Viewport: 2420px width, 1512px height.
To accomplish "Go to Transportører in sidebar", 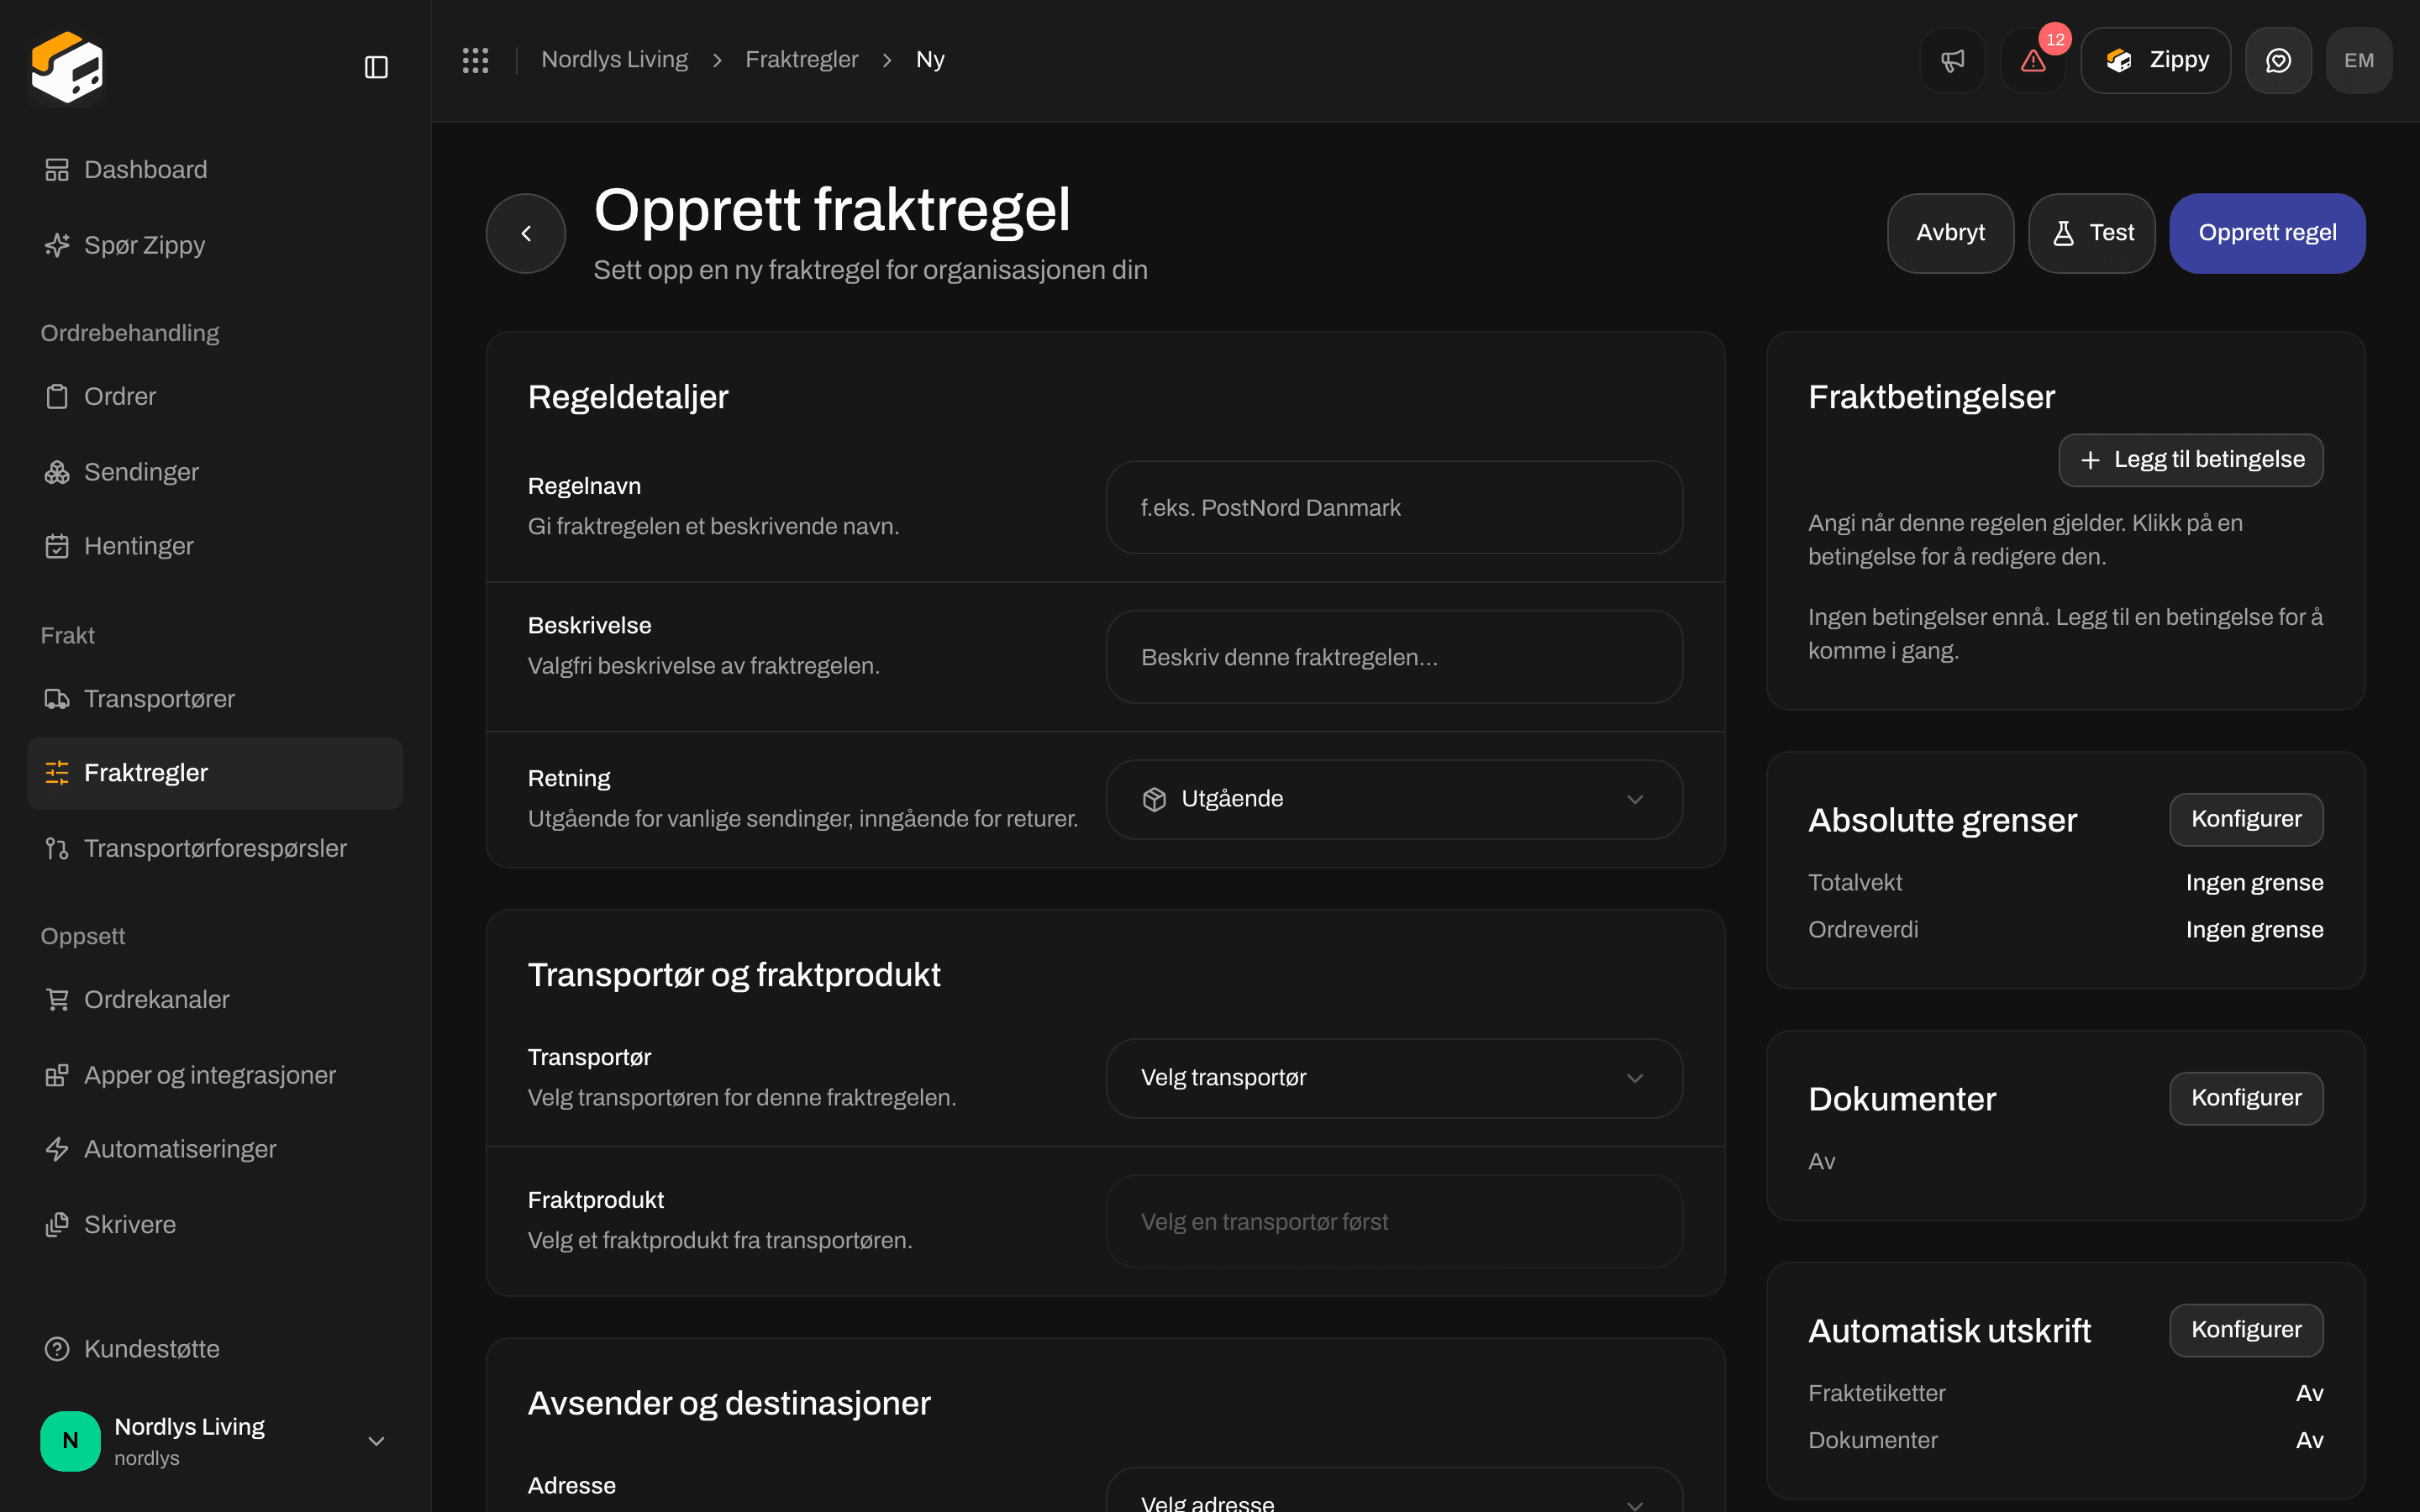I will [215, 699].
